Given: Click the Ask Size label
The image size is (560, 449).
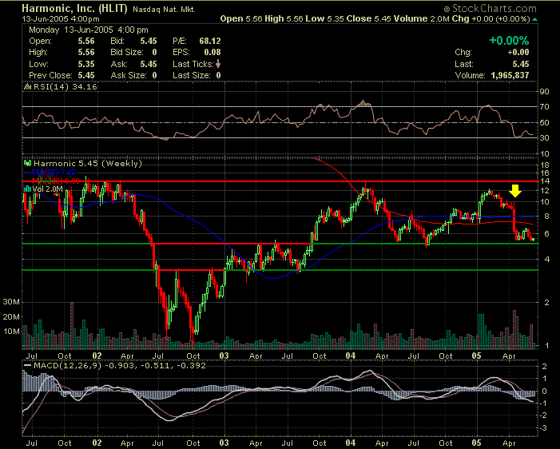Looking at the screenshot, I should pos(129,75).
